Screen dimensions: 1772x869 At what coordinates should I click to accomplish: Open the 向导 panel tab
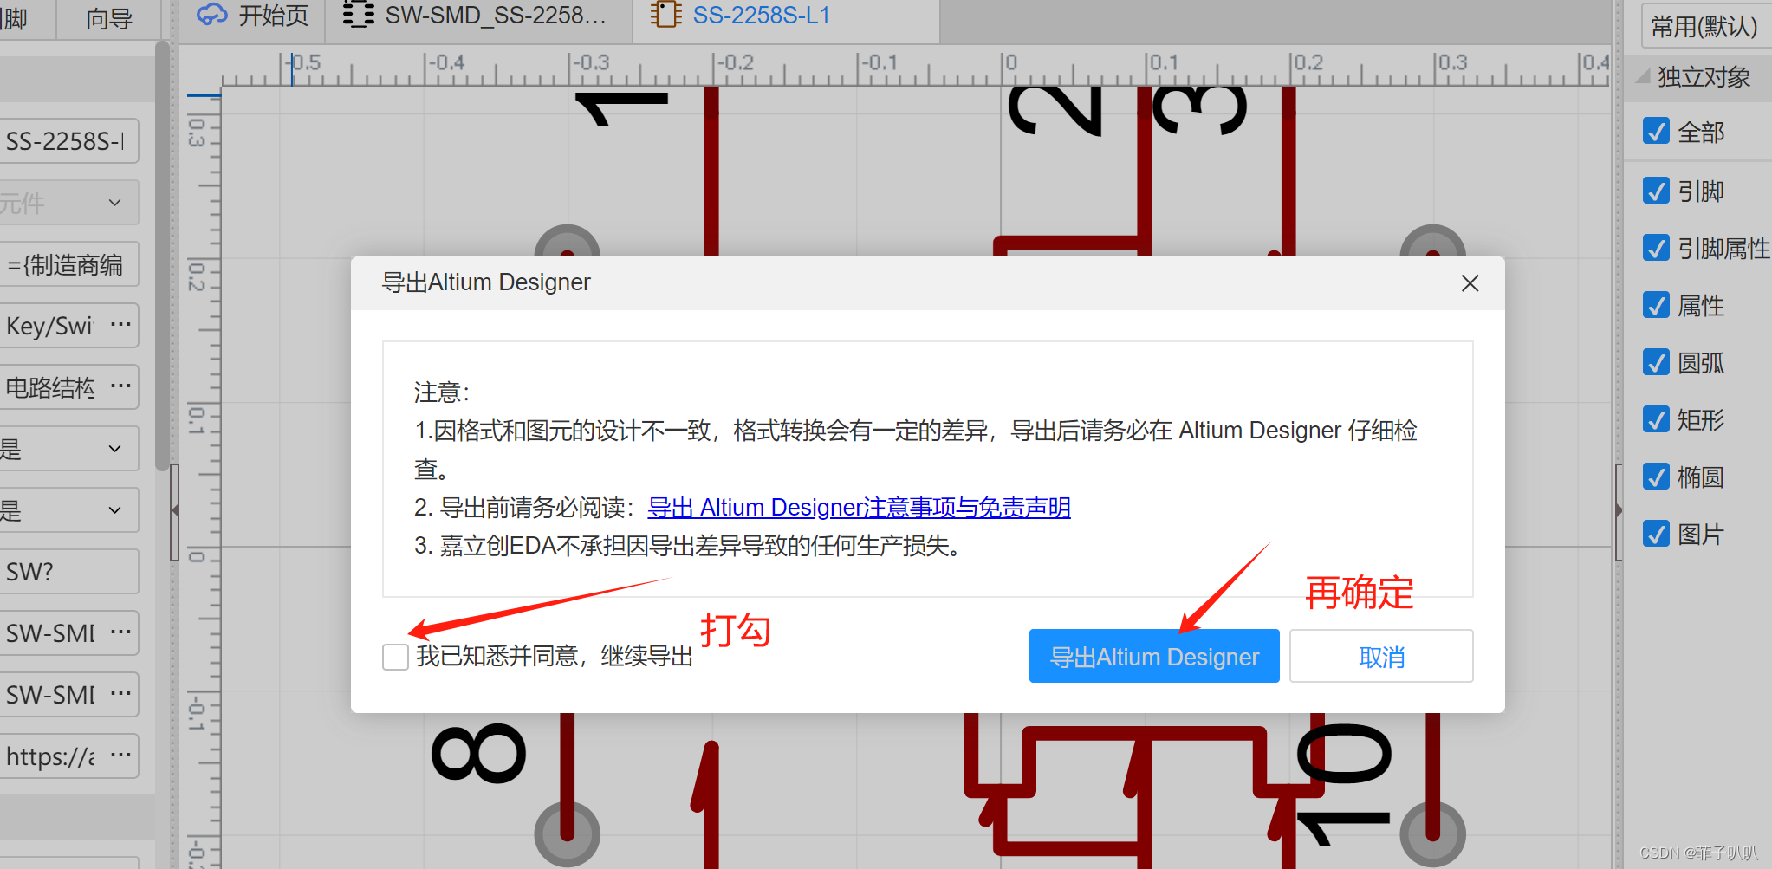[108, 18]
